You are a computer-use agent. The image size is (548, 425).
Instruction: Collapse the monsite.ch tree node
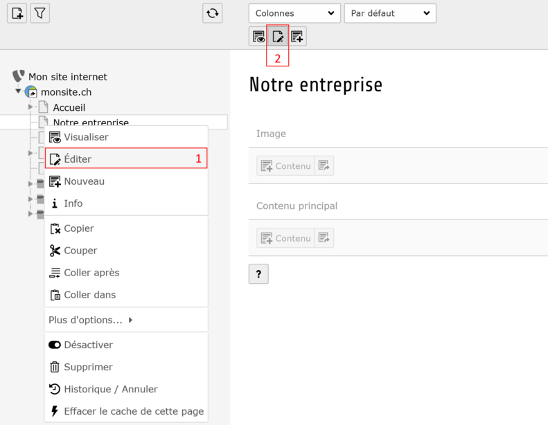(x=19, y=91)
